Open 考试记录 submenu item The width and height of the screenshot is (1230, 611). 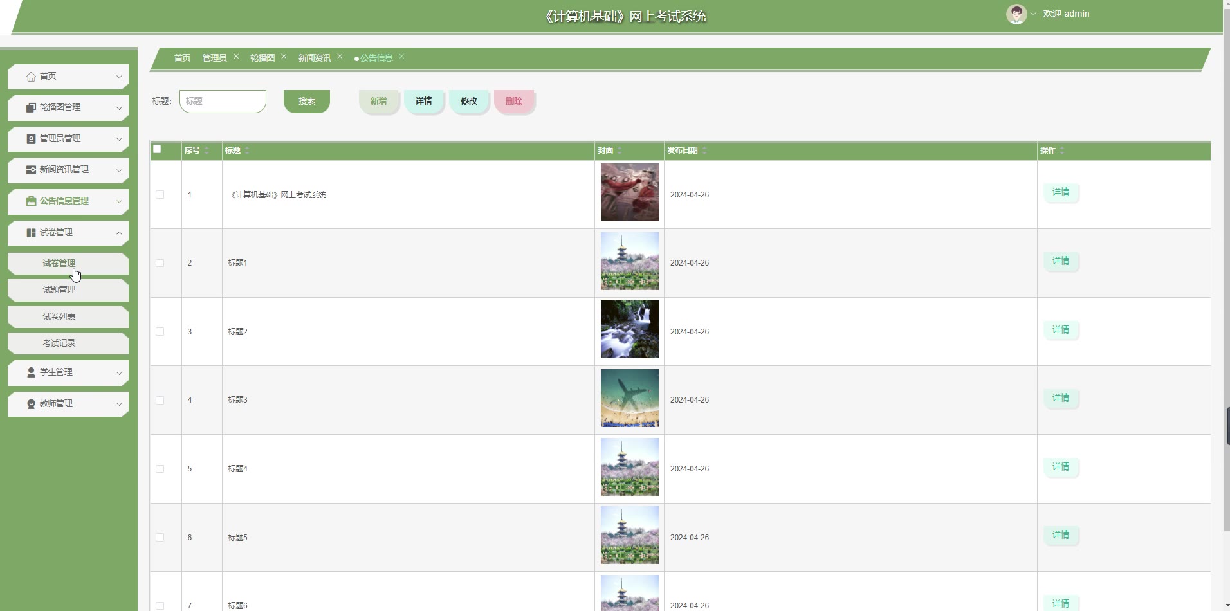point(68,343)
